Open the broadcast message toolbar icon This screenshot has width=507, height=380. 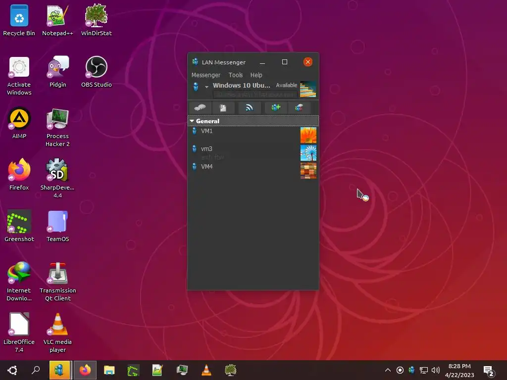pyautogui.click(x=249, y=107)
